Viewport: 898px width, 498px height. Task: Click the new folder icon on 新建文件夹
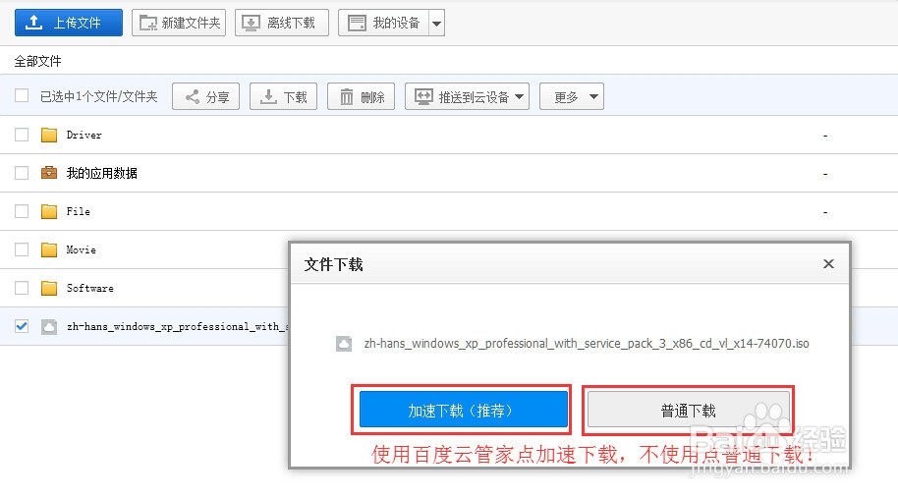tap(148, 23)
